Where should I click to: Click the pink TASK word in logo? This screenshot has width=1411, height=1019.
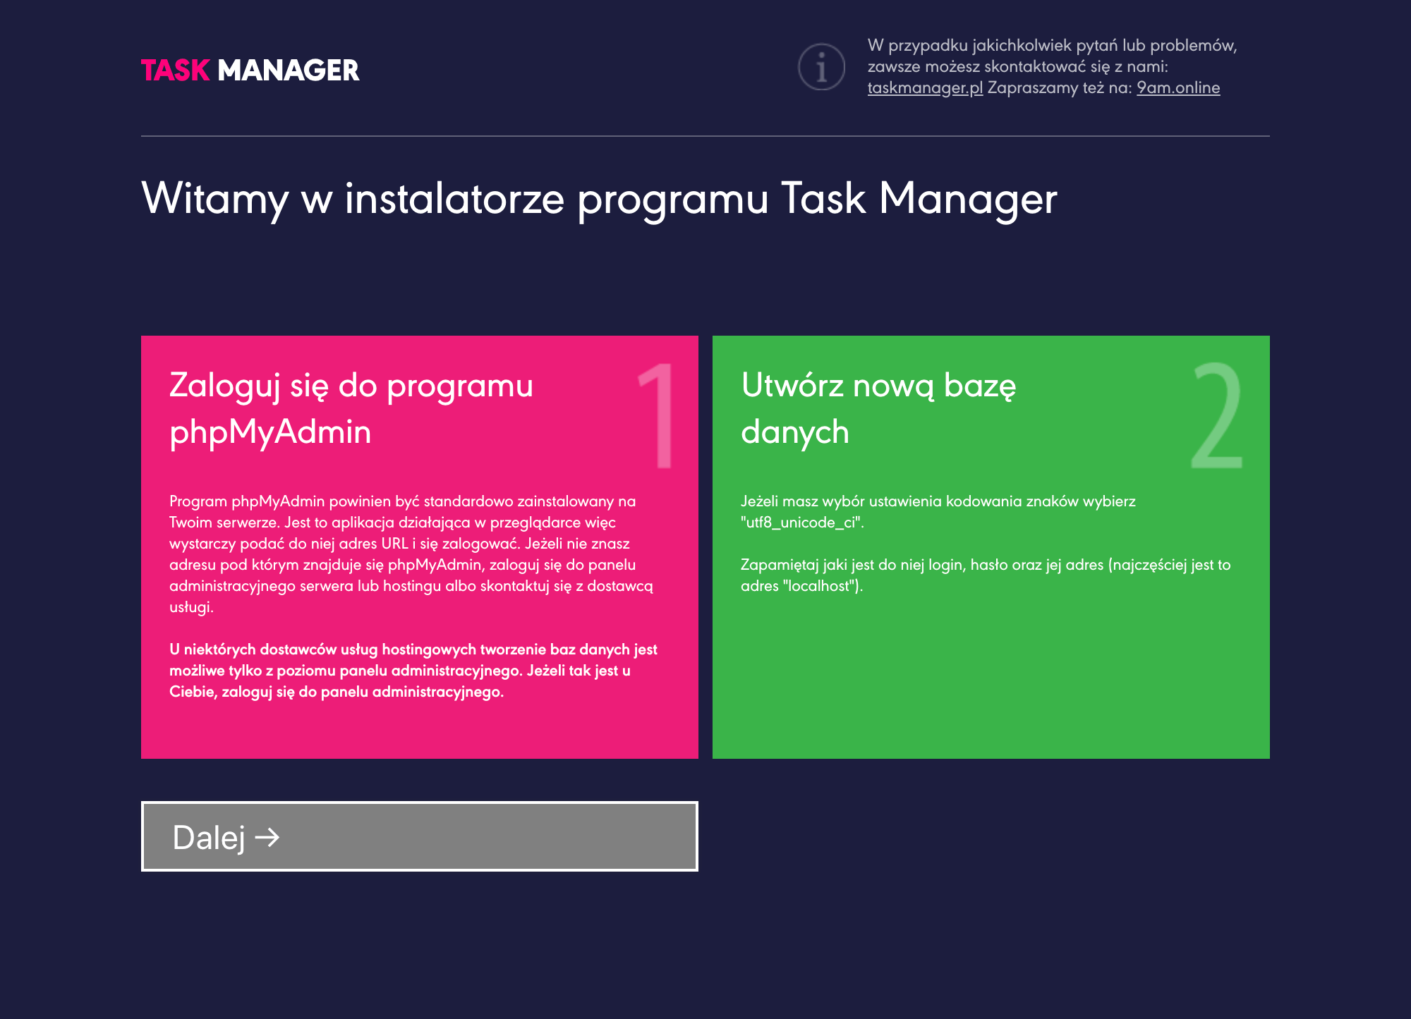click(x=176, y=71)
